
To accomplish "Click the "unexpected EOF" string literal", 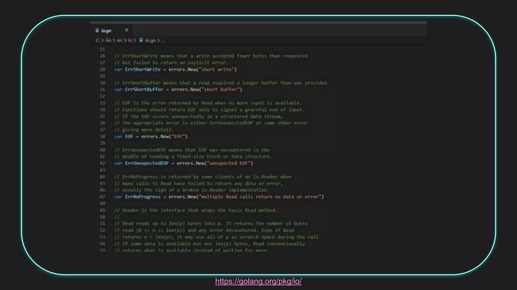I will click(x=229, y=163).
